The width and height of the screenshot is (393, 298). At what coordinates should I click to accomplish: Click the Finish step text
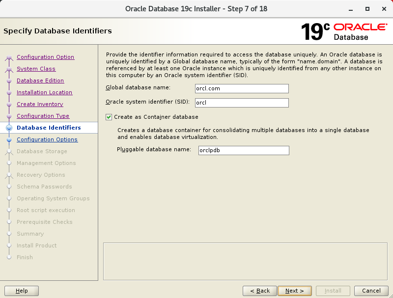tap(25, 257)
